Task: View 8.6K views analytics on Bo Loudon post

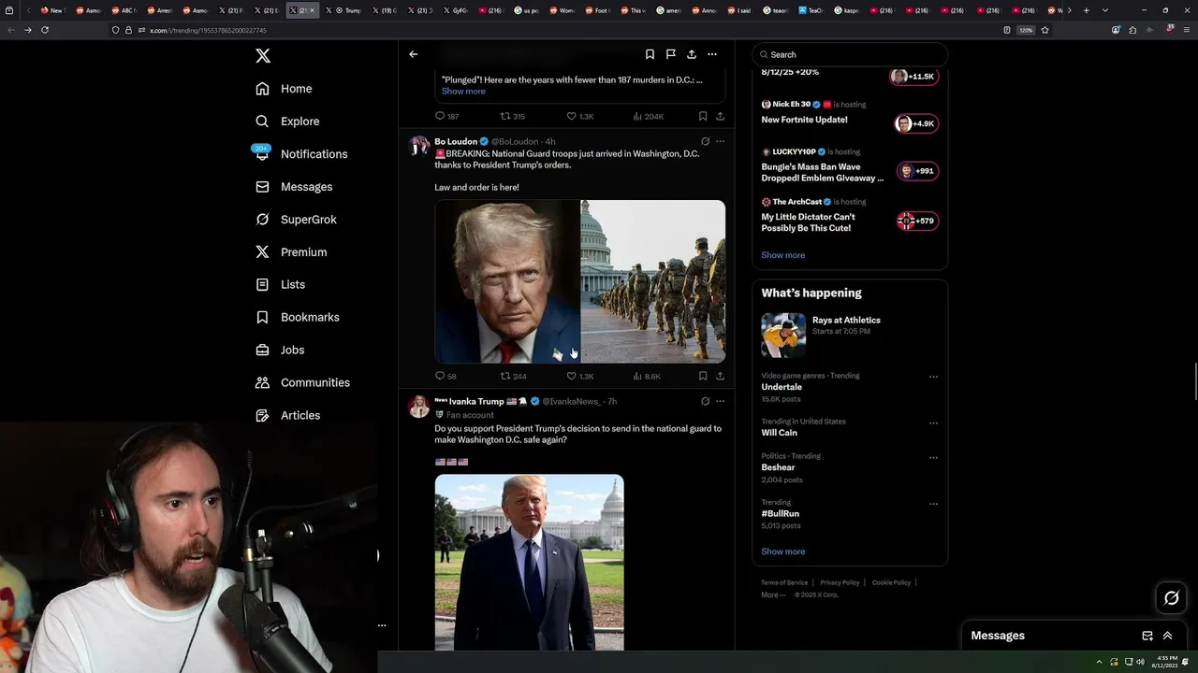Action: pyautogui.click(x=637, y=376)
